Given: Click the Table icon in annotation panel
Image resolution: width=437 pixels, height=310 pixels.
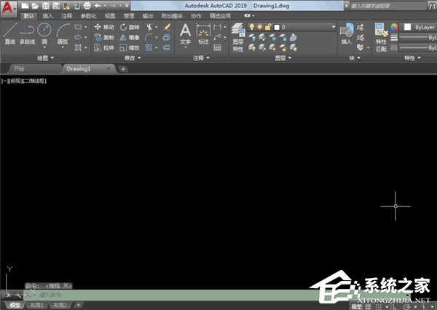Looking at the screenshot, I should pyautogui.click(x=217, y=47).
